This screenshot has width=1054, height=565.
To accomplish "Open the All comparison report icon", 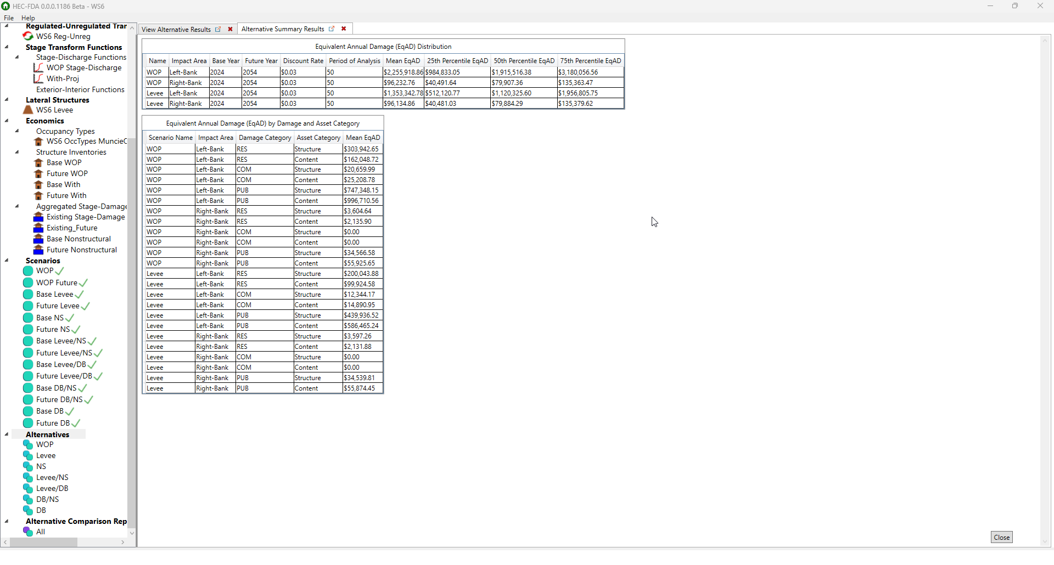I will [28, 532].
